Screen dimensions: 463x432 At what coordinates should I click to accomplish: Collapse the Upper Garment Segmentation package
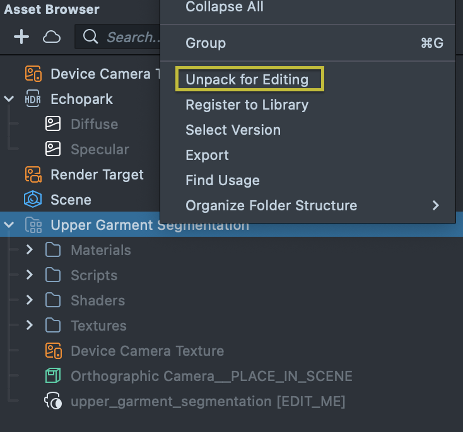click(9, 225)
